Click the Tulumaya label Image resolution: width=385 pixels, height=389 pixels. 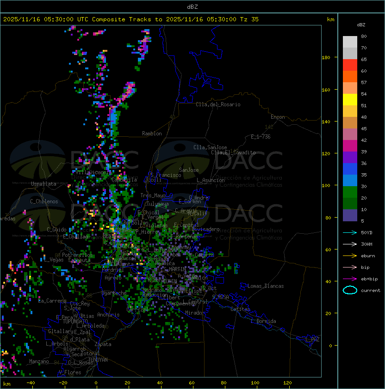pyautogui.click(x=158, y=204)
